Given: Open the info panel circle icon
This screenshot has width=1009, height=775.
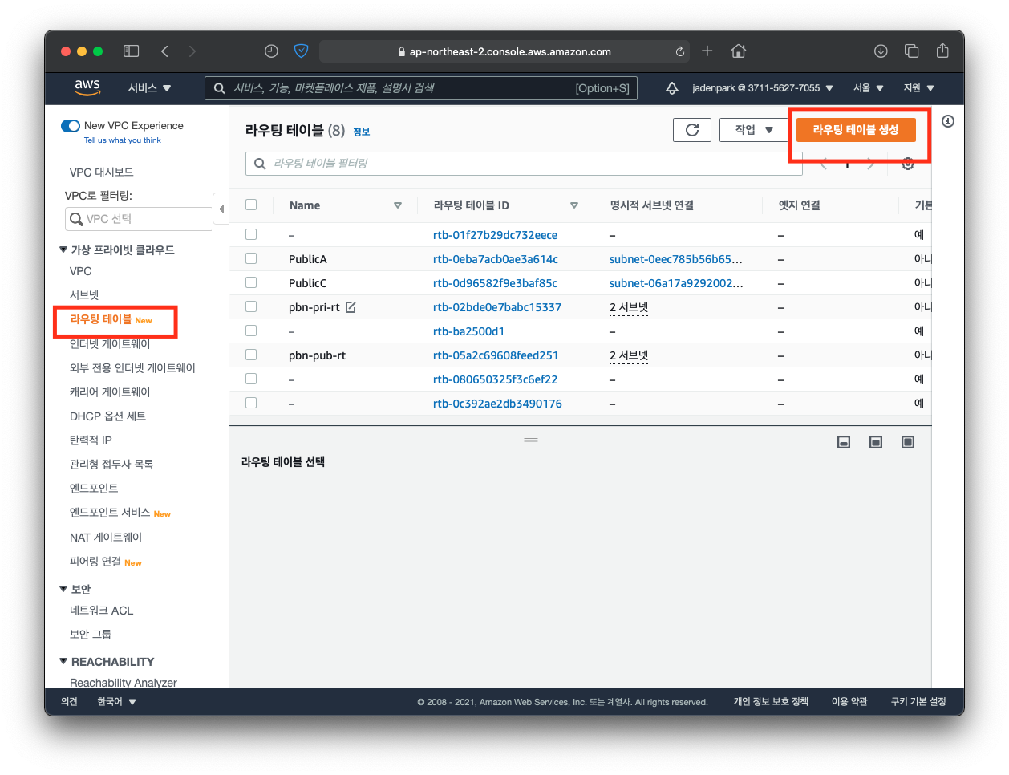Looking at the screenshot, I should click(948, 121).
